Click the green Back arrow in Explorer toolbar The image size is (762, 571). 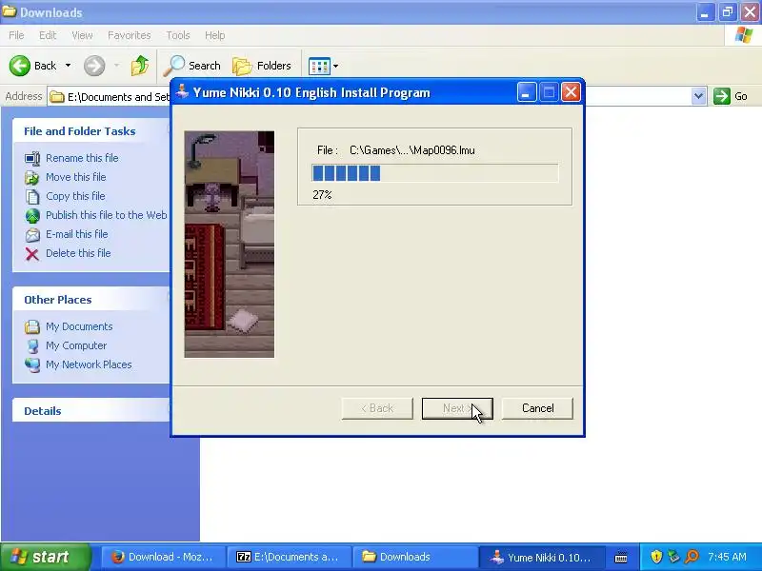[20, 66]
